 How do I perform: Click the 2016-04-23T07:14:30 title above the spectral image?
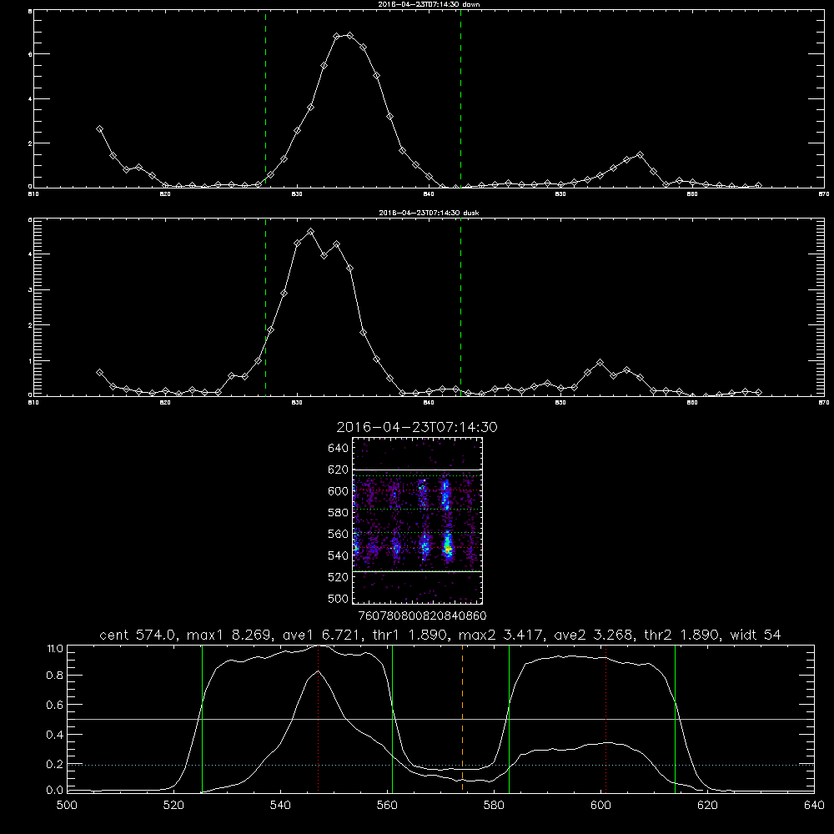pos(417,427)
